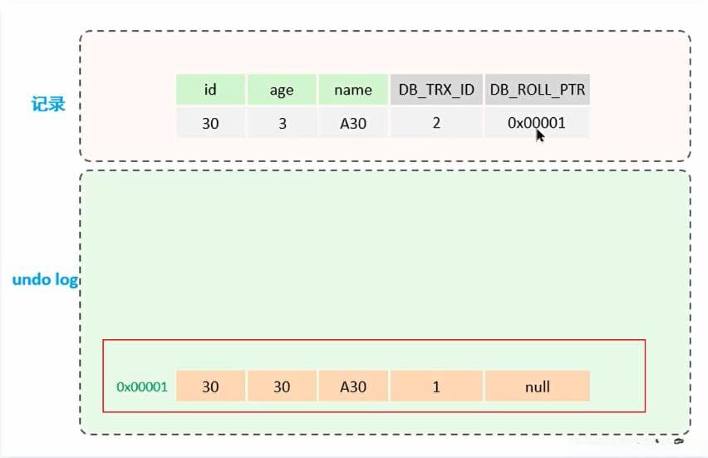
Task: Click empty area of green undo log box
Action: pyautogui.click(x=382, y=249)
